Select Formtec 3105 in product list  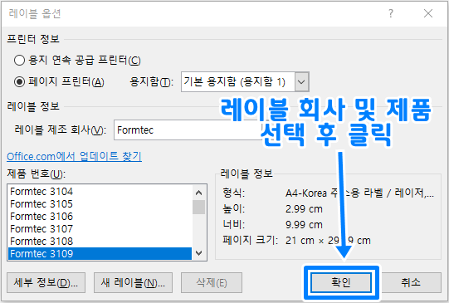[100, 204]
